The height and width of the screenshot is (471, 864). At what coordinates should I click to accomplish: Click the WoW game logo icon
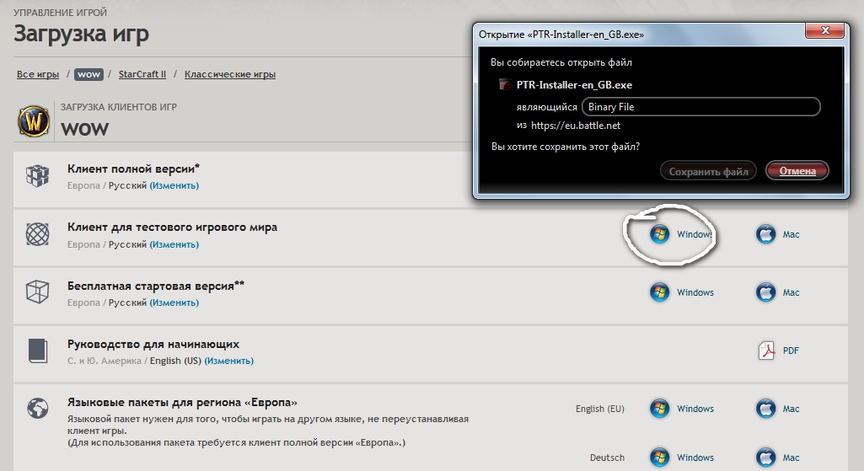point(34,120)
